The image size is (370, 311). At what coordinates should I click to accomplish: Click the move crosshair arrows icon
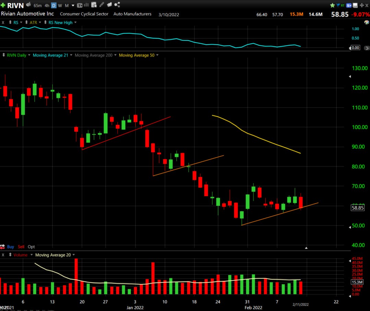click(362, 5)
